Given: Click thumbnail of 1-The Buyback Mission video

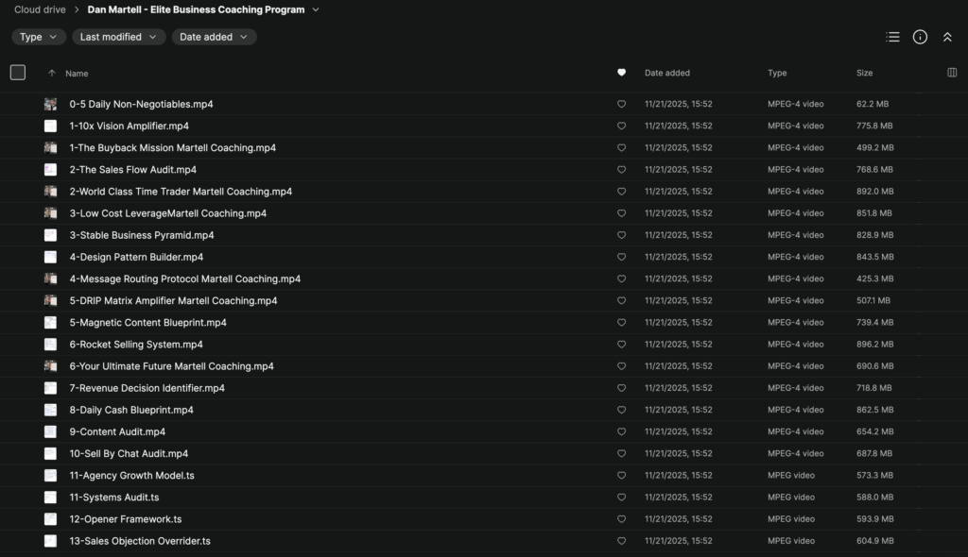Looking at the screenshot, I should [x=50, y=148].
